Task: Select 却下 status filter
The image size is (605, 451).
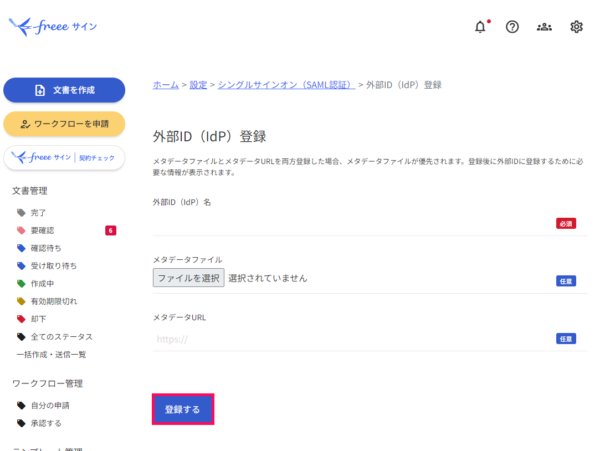Action: pyautogui.click(x=38, y=319)
